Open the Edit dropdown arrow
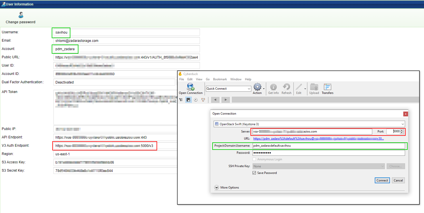Image resolution: width=424 pixels, height=213 pixels. click(x=305, y=89)
